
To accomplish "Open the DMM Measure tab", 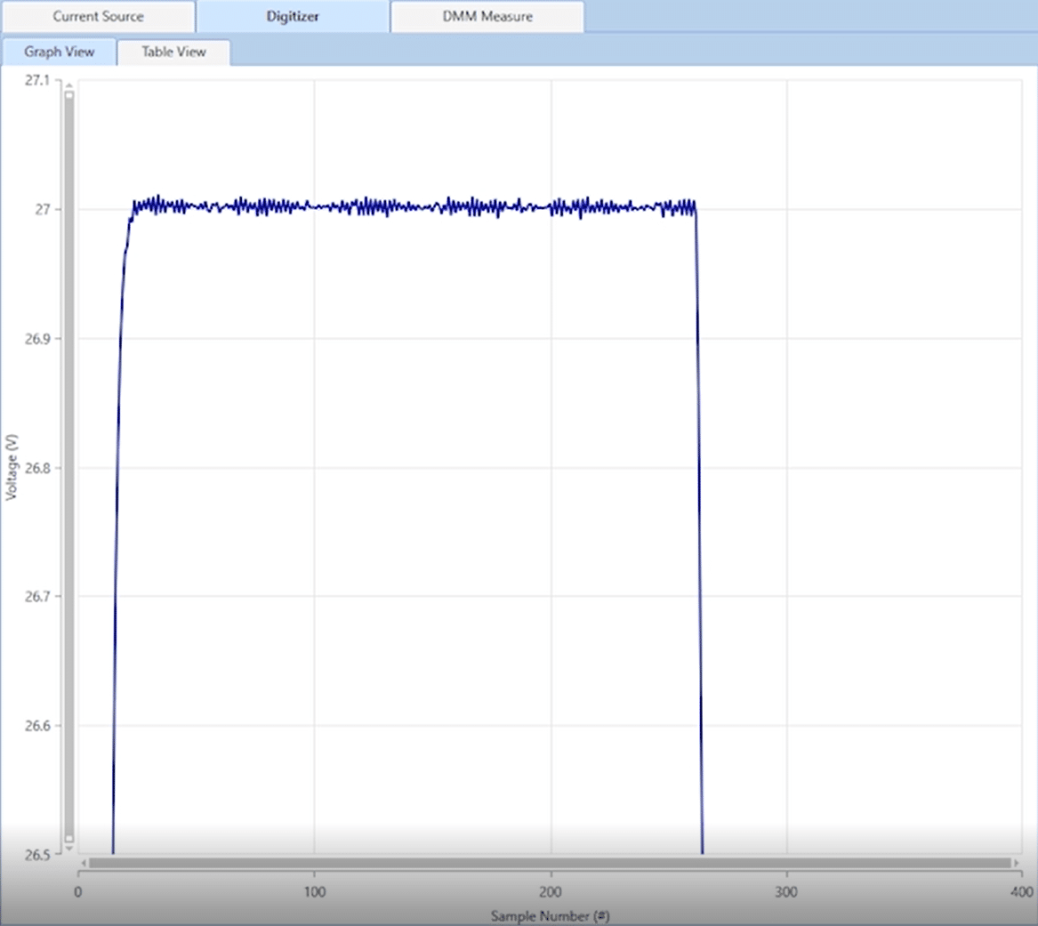I will pos(487,17).
